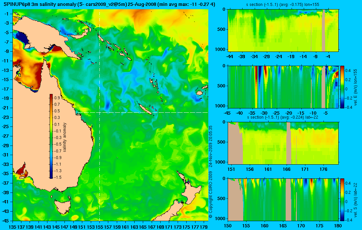Select the 's section ... lat=-22' panel title
The image size is (362, 230).
coord(283,117)
